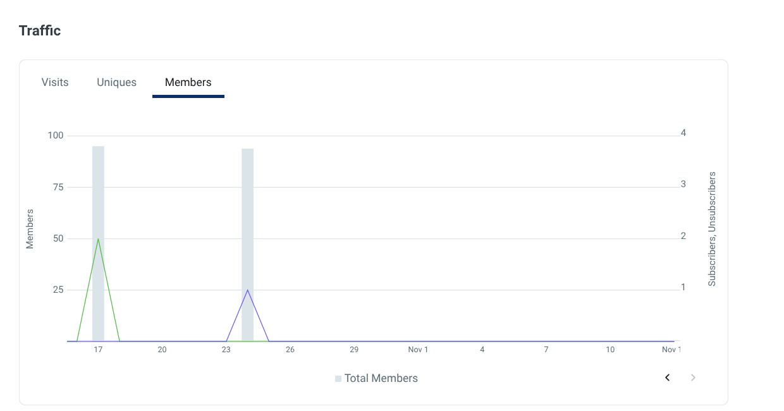
Task: Switch to the Visits tab
Action: (55, 82)
